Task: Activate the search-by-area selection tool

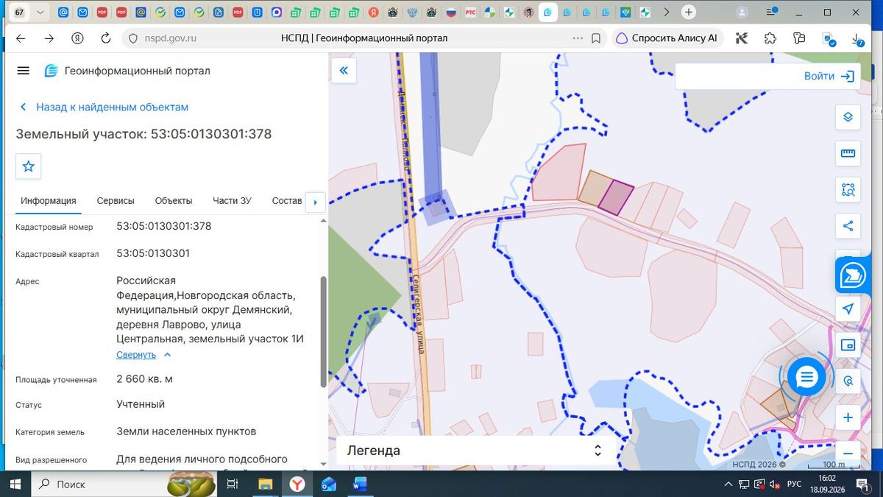Action: (848, 190)
